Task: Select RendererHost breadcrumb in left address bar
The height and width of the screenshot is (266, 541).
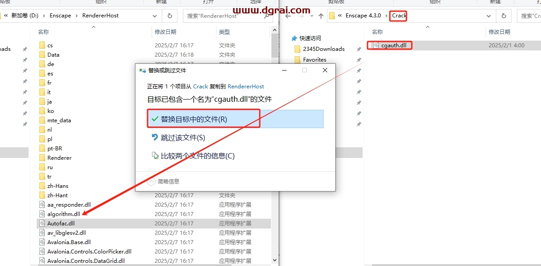Action: pos(101,16)
